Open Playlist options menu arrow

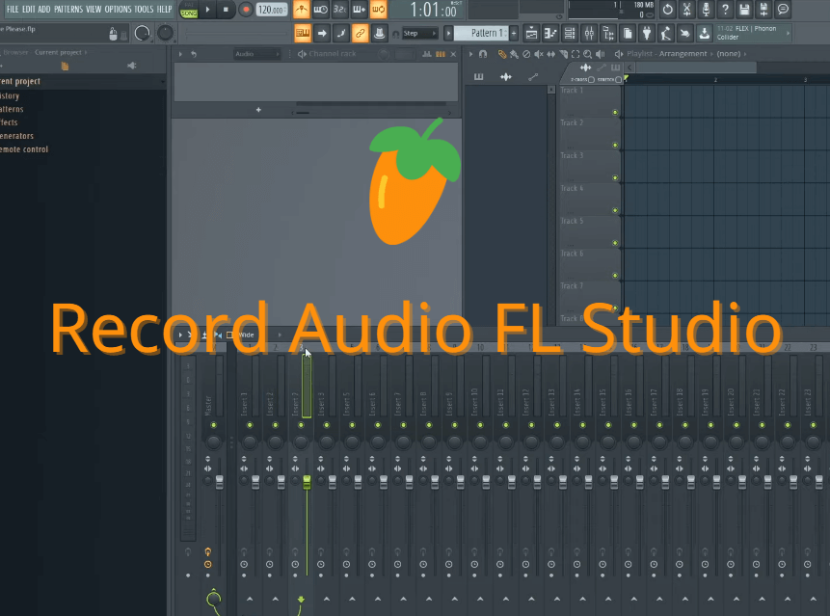470,54
